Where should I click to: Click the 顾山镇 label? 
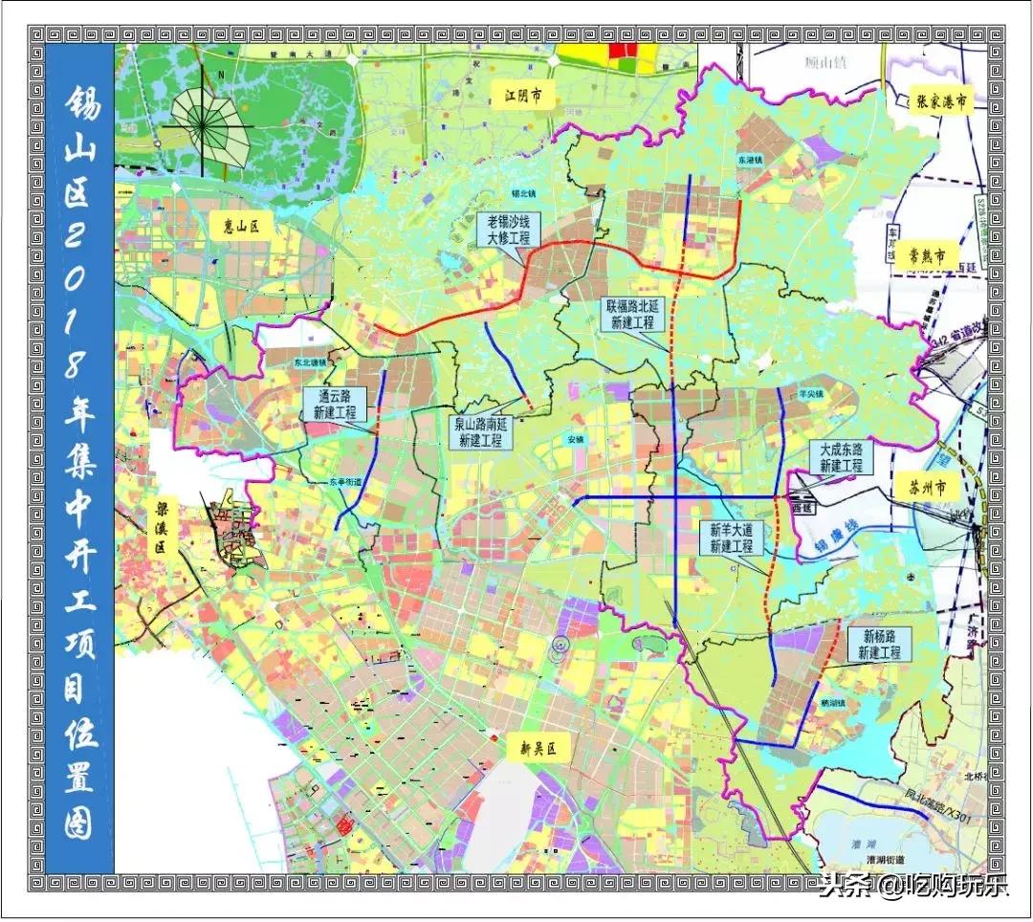826,62
